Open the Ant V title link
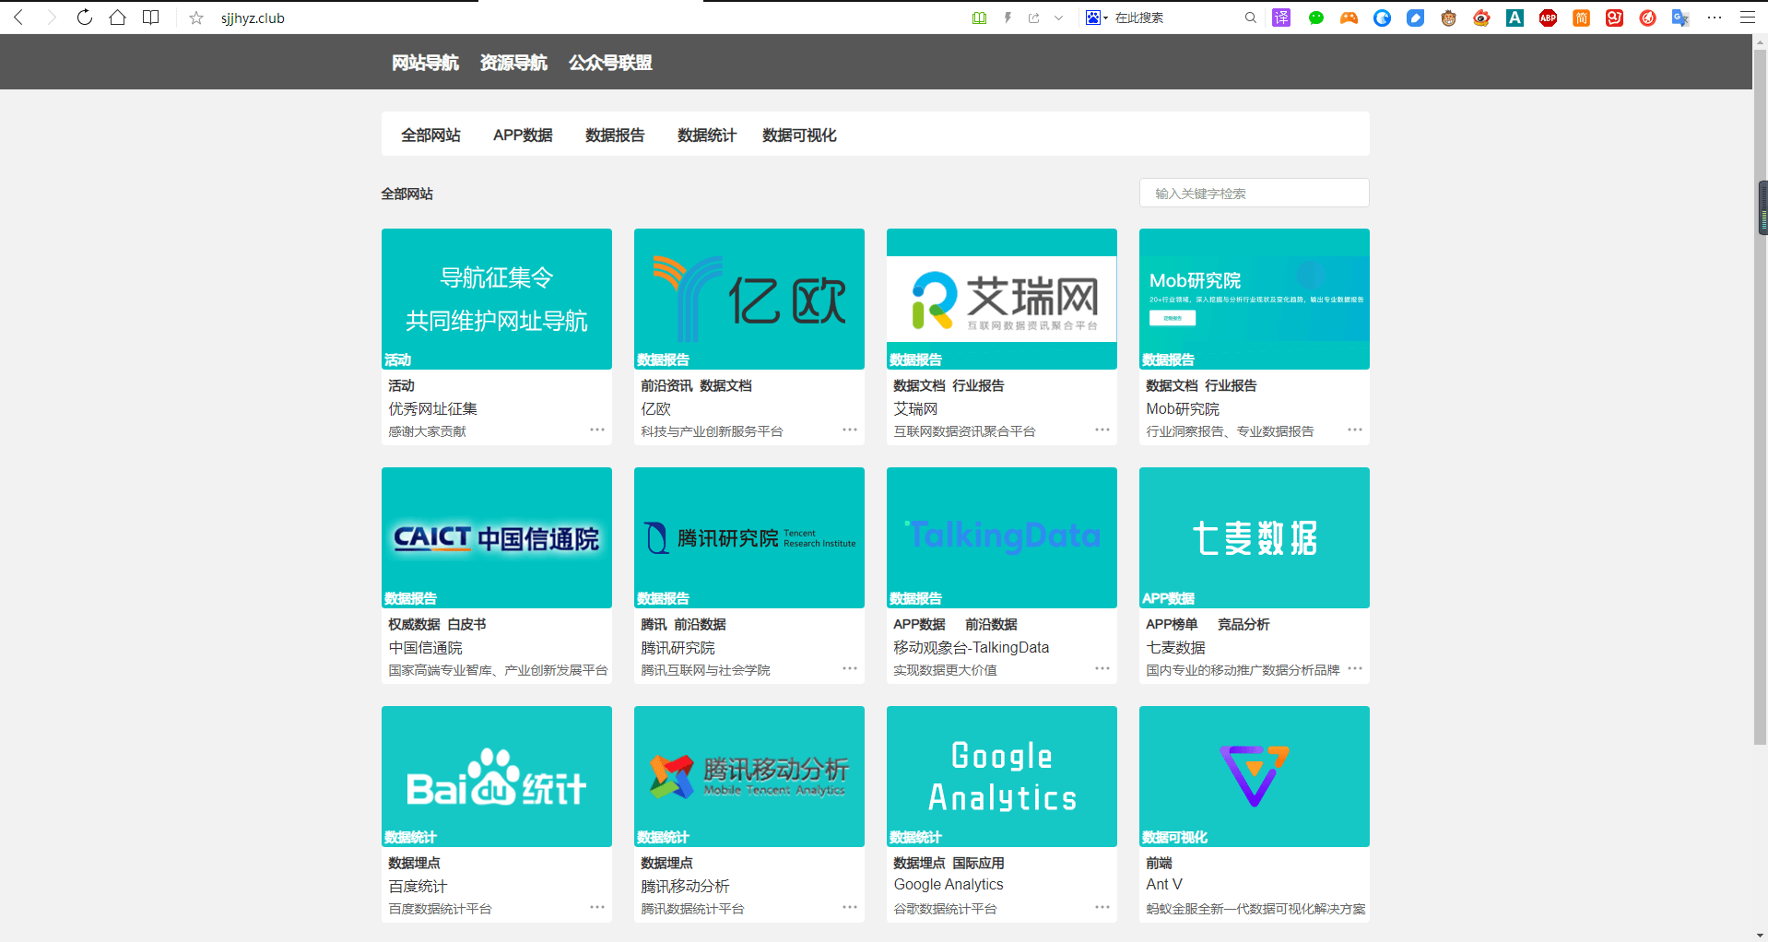The width and height of the screenshot is (1768, 942). click(x=1164, y=885)
